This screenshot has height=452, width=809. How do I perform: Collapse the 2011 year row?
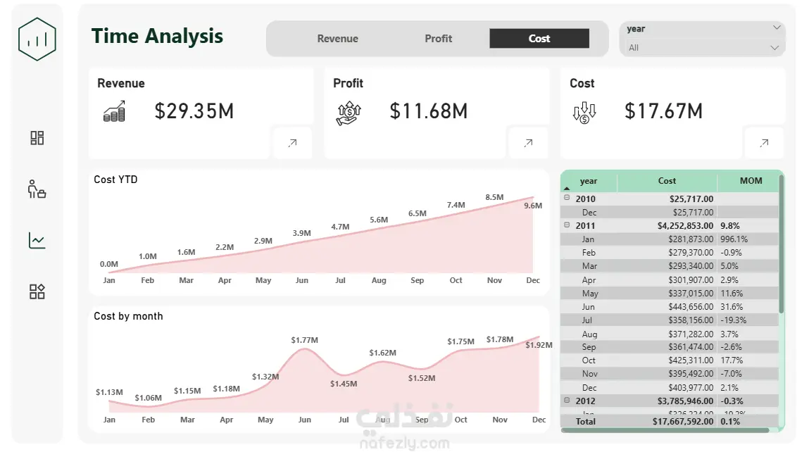pyautogui.click(x=567, y=225)
